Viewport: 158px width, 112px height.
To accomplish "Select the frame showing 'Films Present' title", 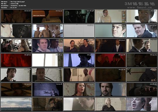I will click(48, 16).
